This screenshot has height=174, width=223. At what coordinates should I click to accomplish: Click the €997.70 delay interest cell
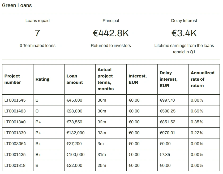(167, 100)
